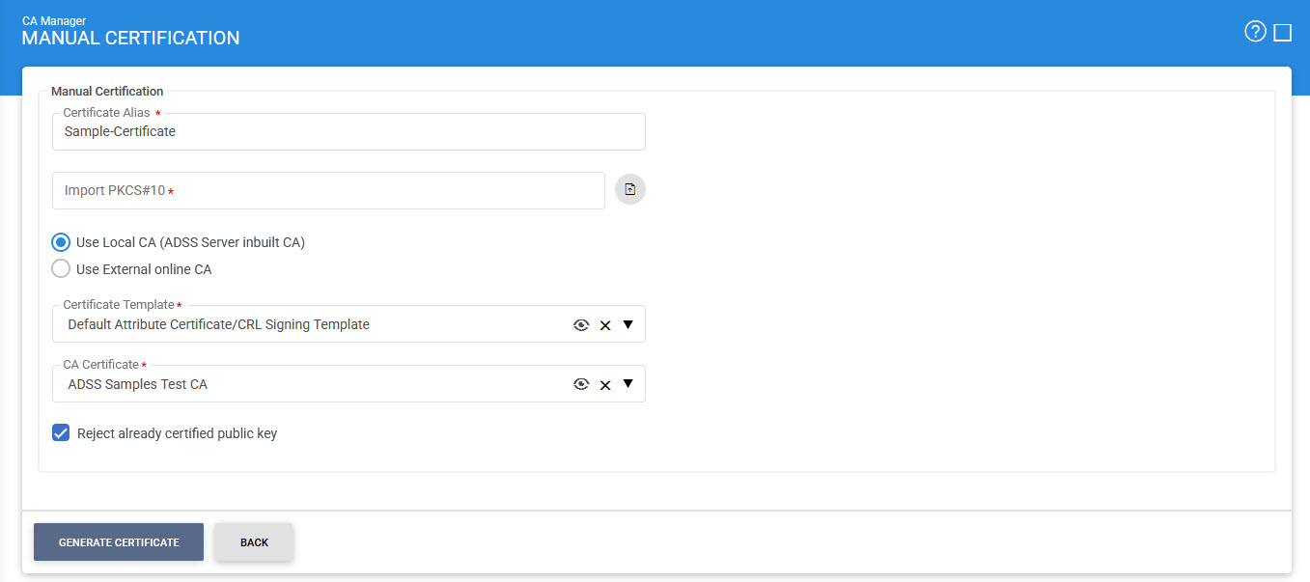
Task: Uncheck Reject already certified public key
Action: coord(61,433)
